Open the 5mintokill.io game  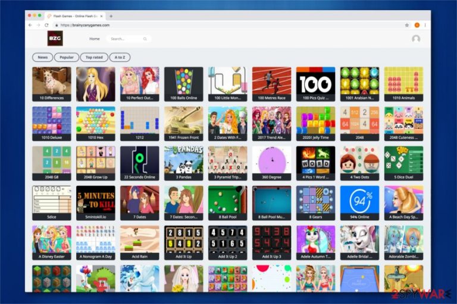tap(96, 203)
